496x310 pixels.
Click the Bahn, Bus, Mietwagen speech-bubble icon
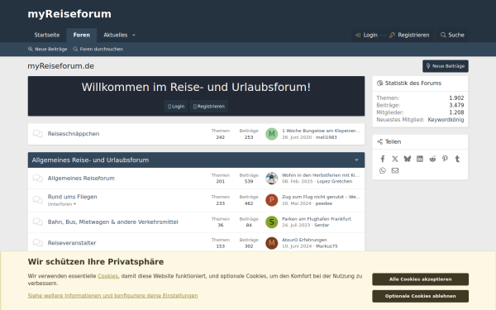tap(38, 222)
